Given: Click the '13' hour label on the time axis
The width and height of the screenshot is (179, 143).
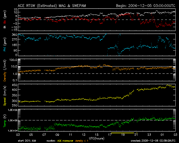Looking at the screenshot, I should pos(84,135).
